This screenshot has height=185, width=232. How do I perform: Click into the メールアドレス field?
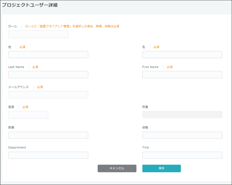click(x=48, y=95)
